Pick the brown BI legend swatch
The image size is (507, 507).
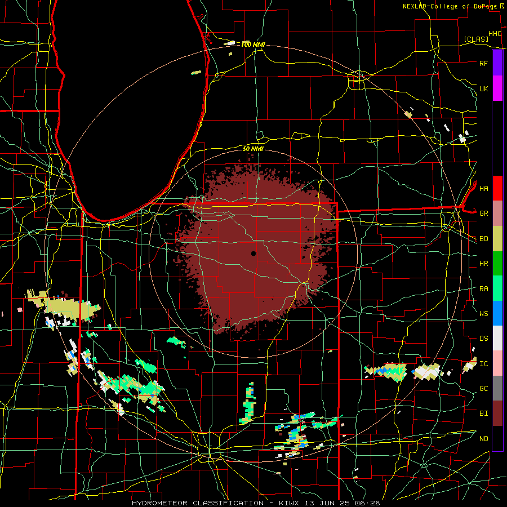click(497, 413)
